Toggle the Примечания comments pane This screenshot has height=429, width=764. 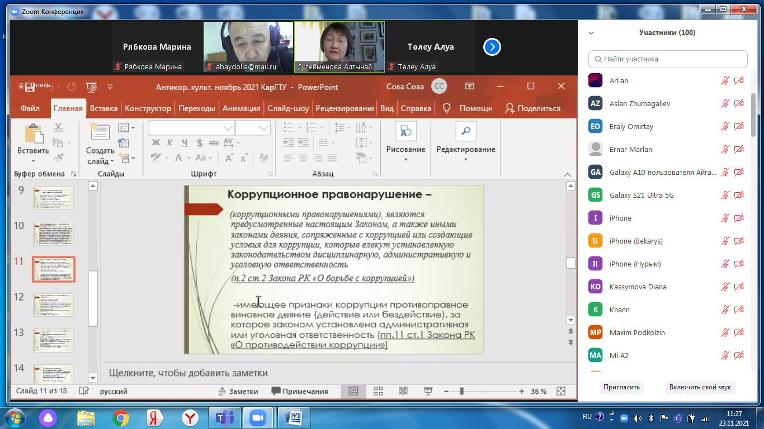coord(299,391)
